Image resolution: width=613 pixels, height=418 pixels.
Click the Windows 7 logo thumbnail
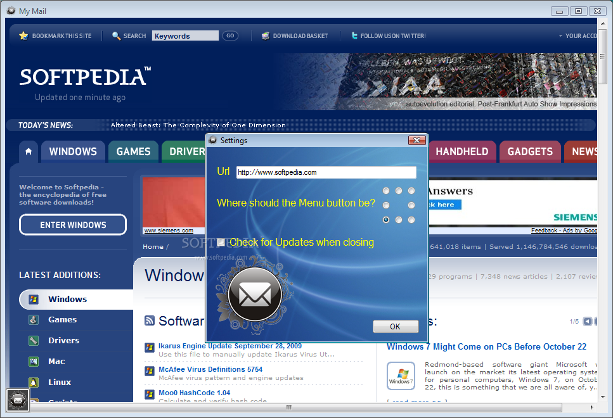[x=401, y=376]
